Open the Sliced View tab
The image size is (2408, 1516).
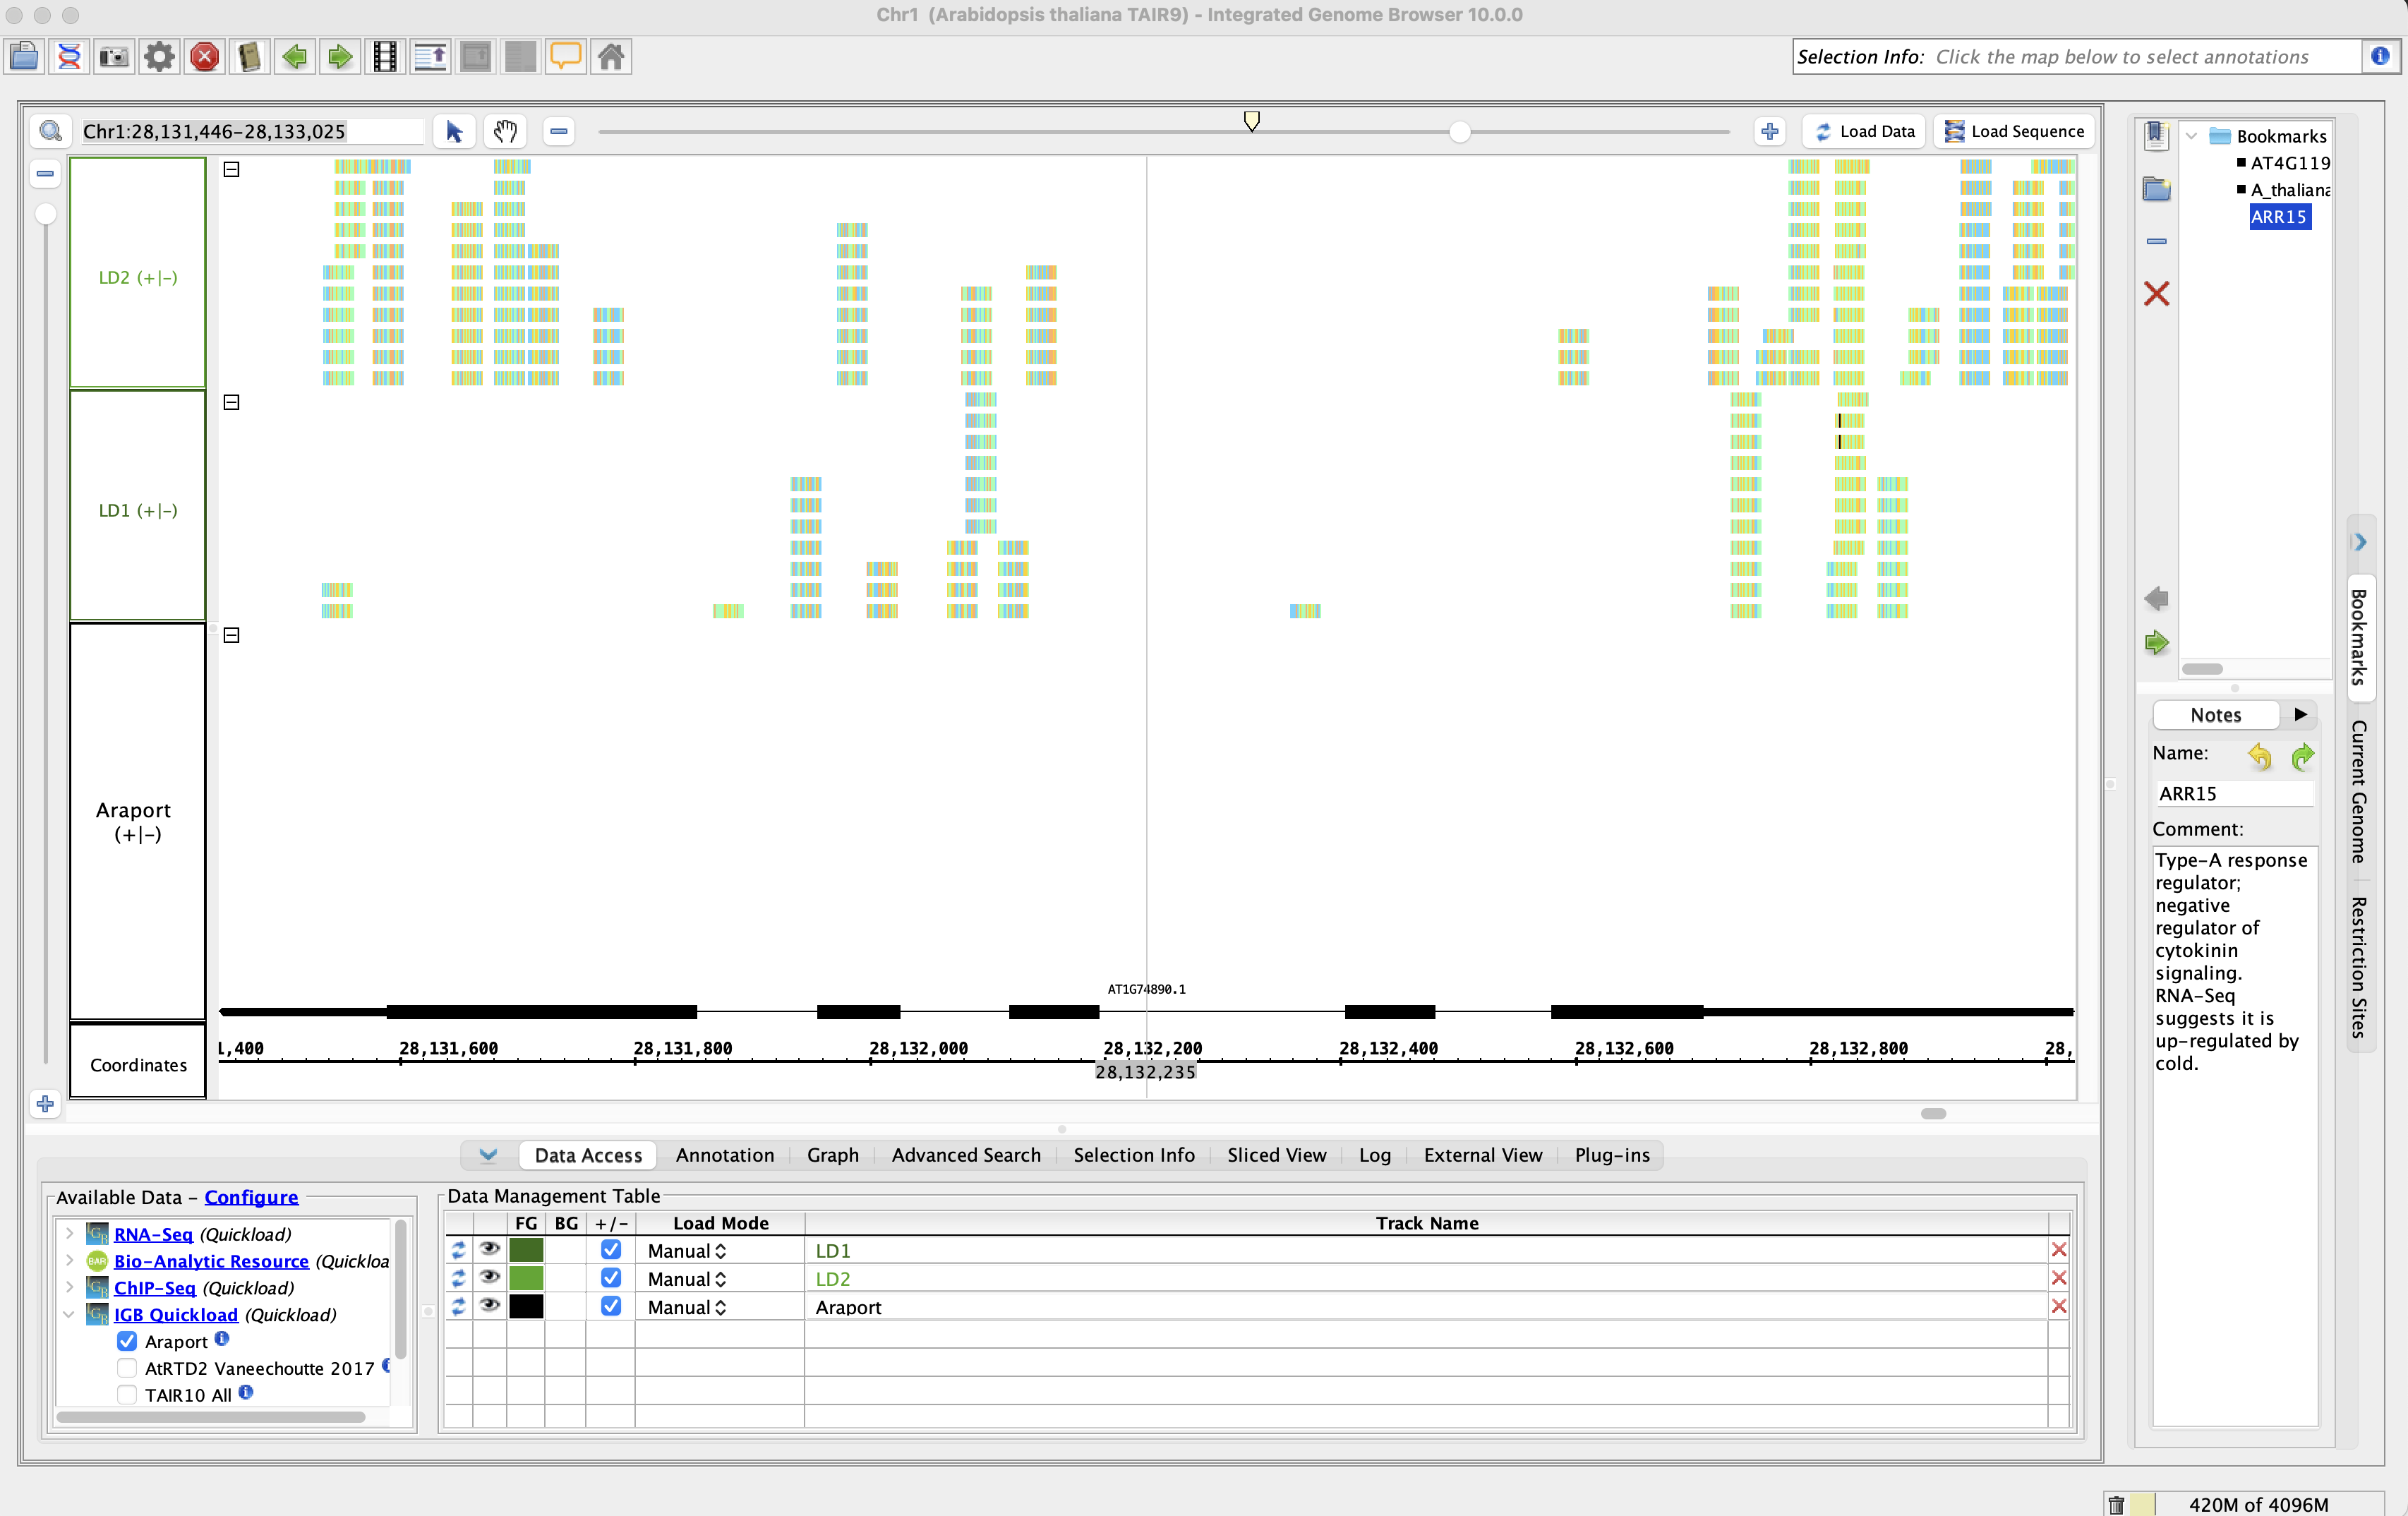tap(1276, 1155)
